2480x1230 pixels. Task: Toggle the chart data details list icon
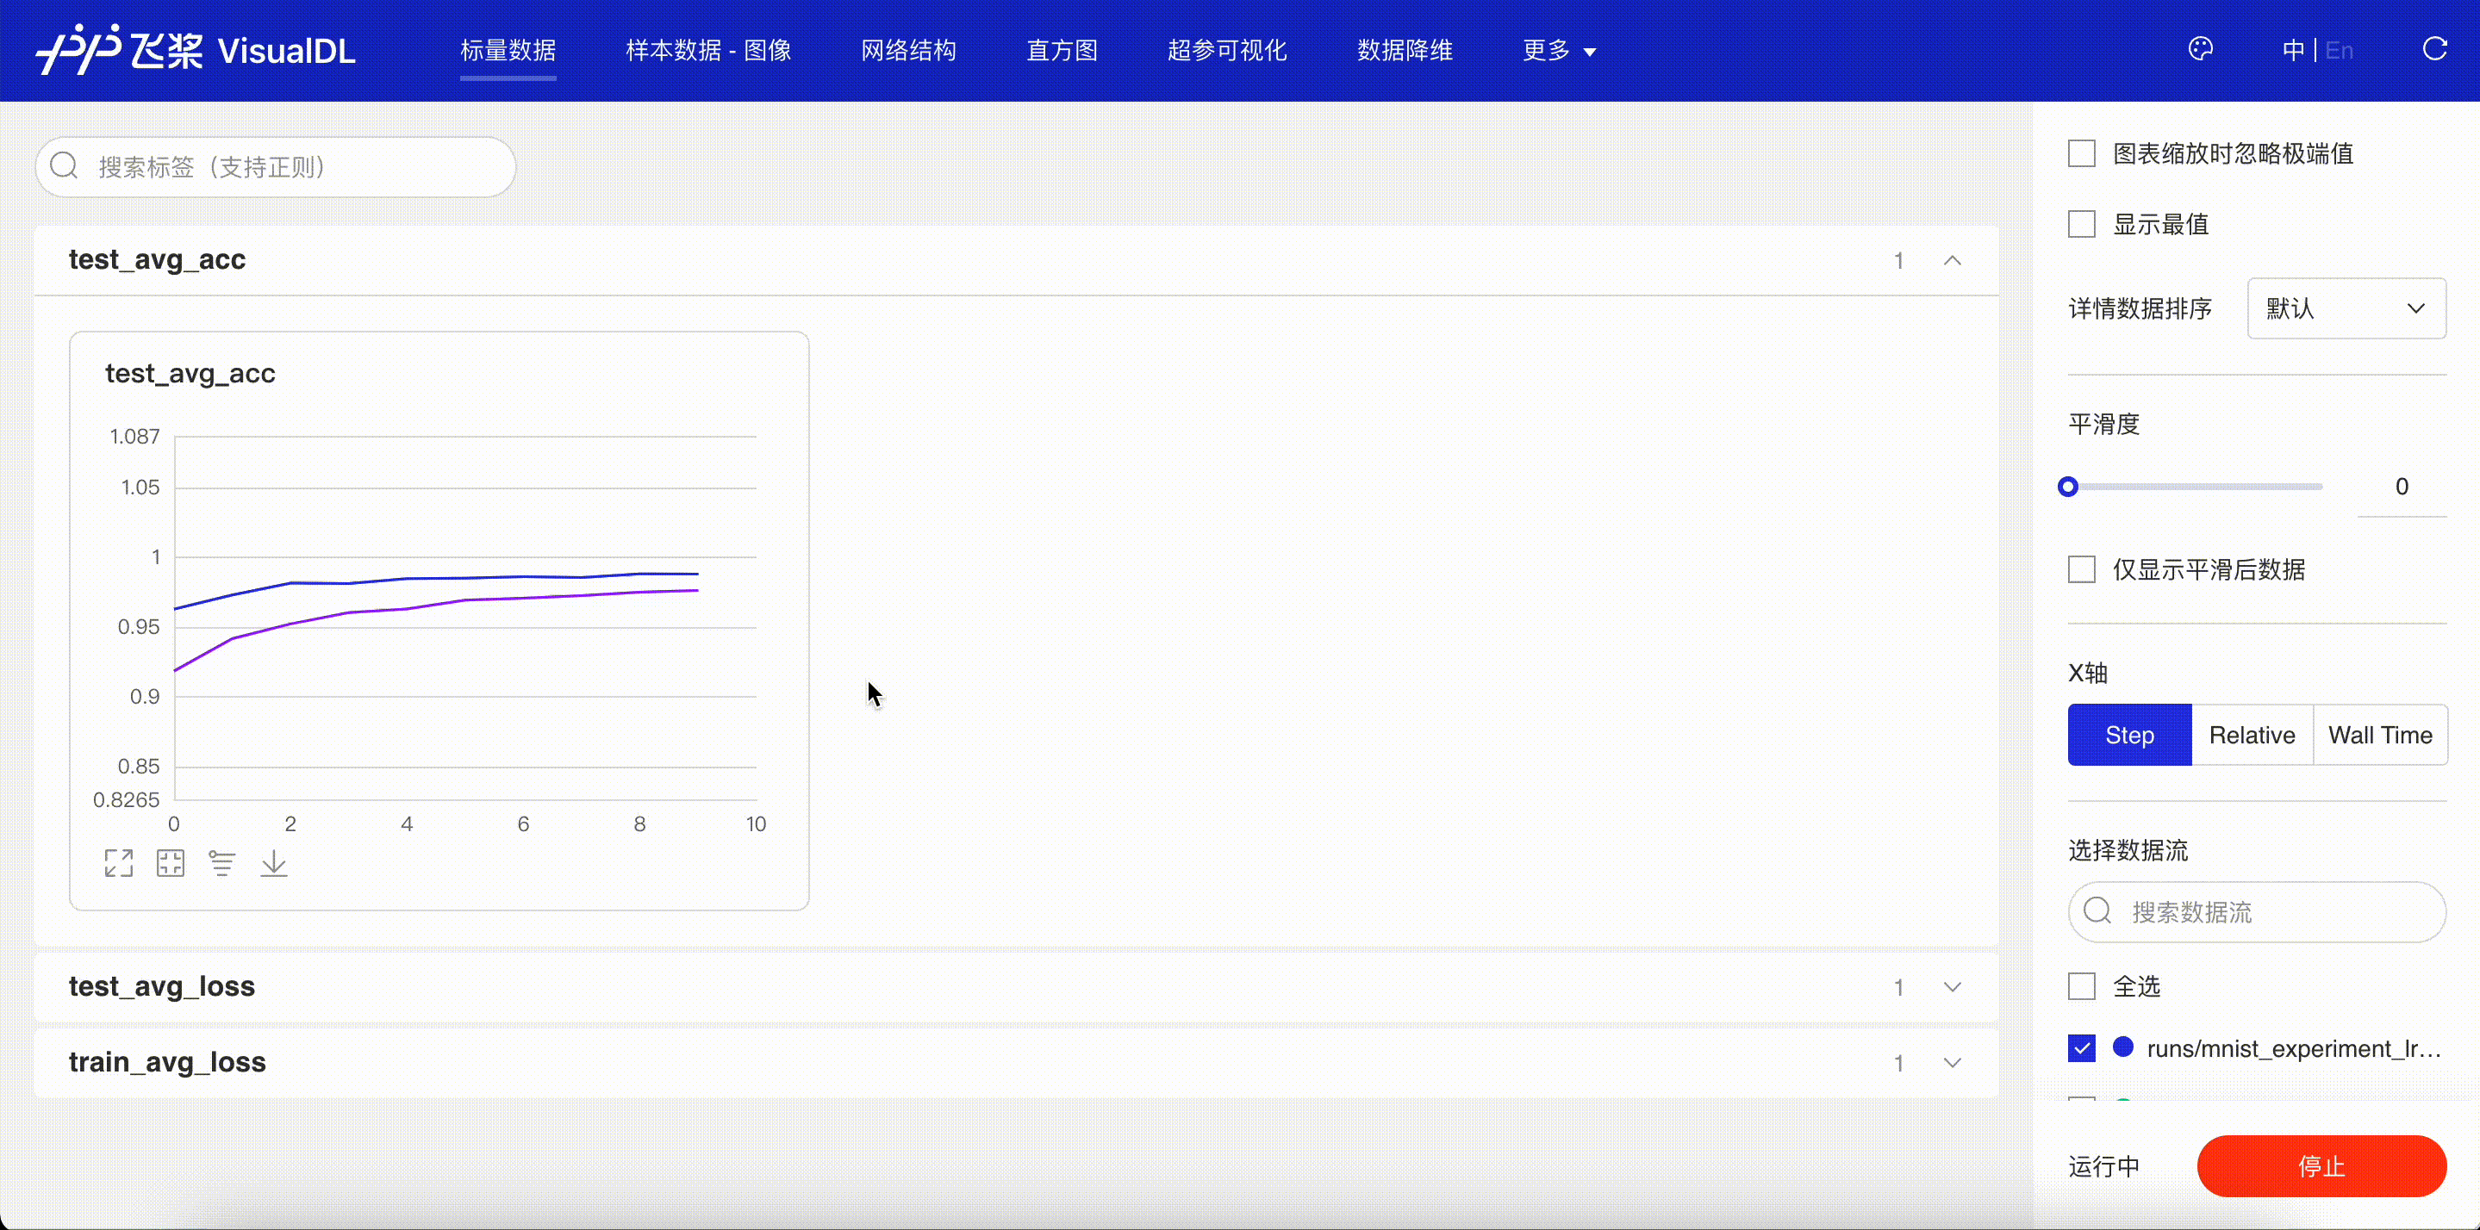tap(222, 862)
